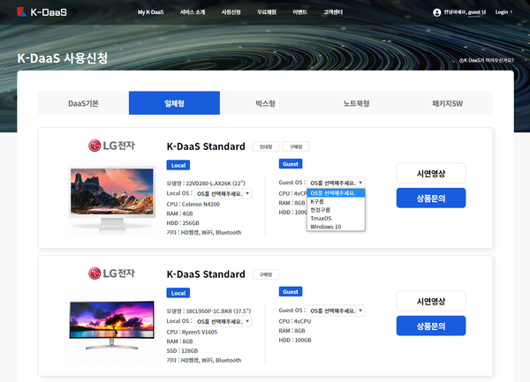Image resolution: width=530 pixels, height=382 pixels.
Task: Collapse Guest OS dropdown of first product
Action: point(336,183)
